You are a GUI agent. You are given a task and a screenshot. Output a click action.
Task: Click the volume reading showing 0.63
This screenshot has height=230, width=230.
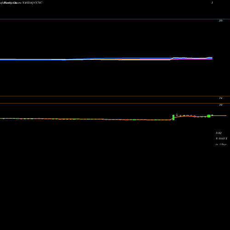[x=221, y=138]
